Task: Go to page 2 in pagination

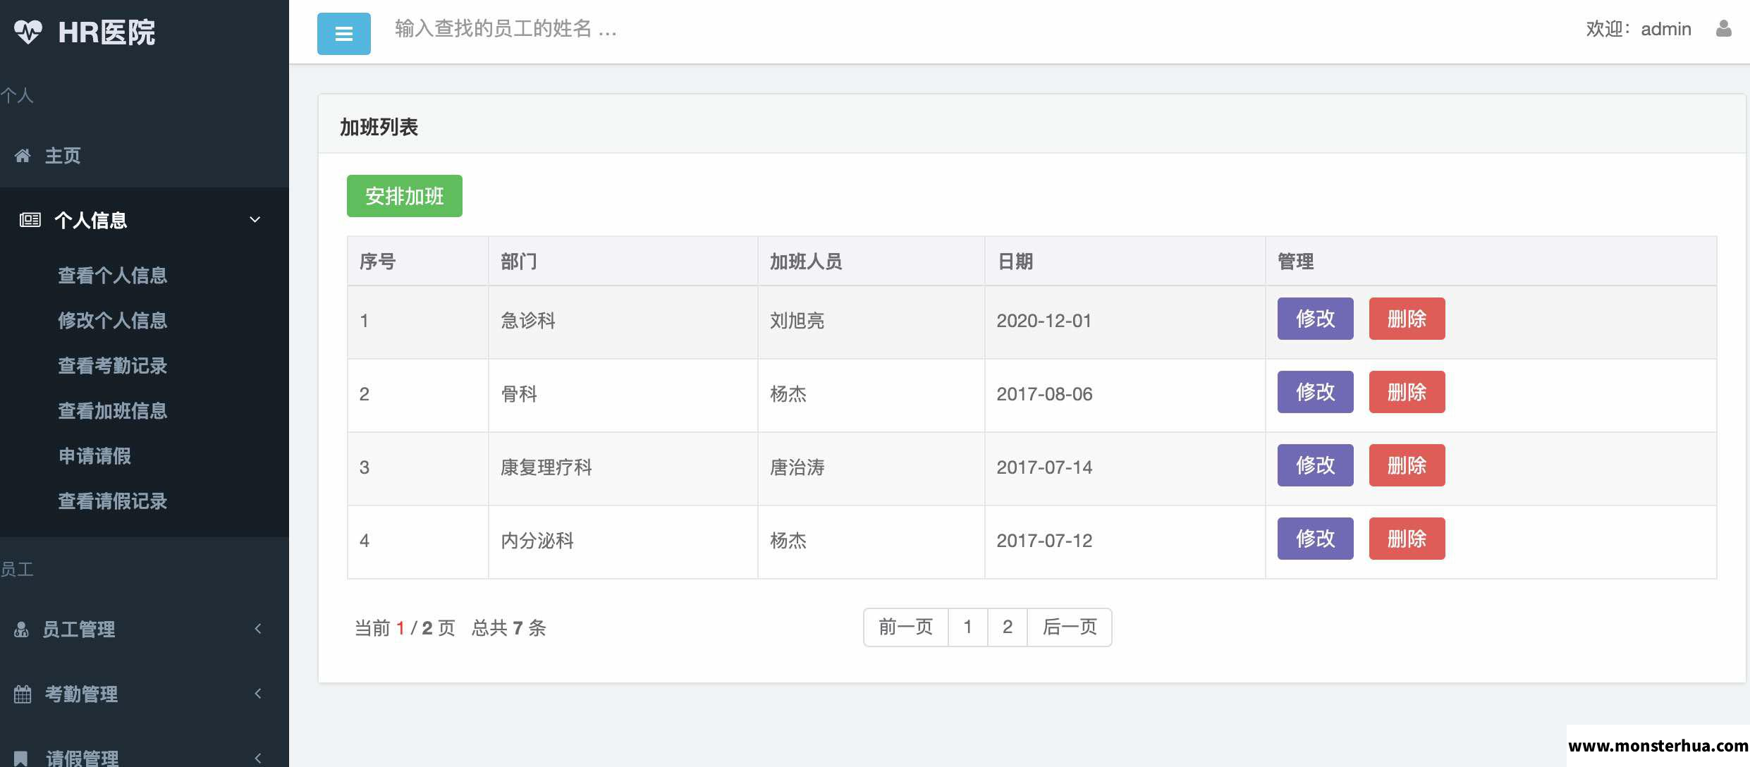Action: pyautogui.click(x=1008, y=627)
